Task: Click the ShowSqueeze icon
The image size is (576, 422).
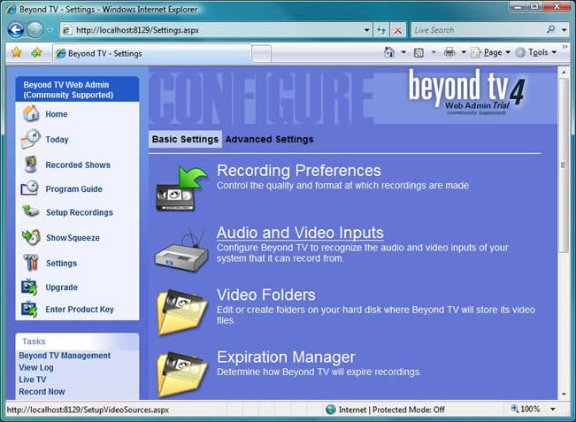Action: pos(31,237)
